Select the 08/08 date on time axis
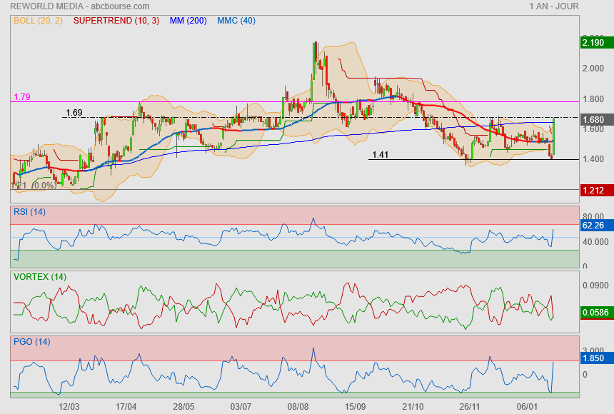 pyautogui.click(x=298, y=406)
